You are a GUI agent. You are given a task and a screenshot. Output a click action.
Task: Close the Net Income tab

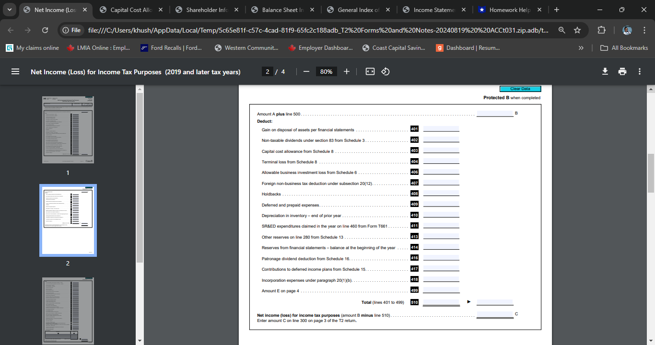(x=84, y=10)
